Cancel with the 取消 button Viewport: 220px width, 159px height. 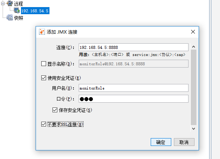pyautogui.click(x=184, y=142)
